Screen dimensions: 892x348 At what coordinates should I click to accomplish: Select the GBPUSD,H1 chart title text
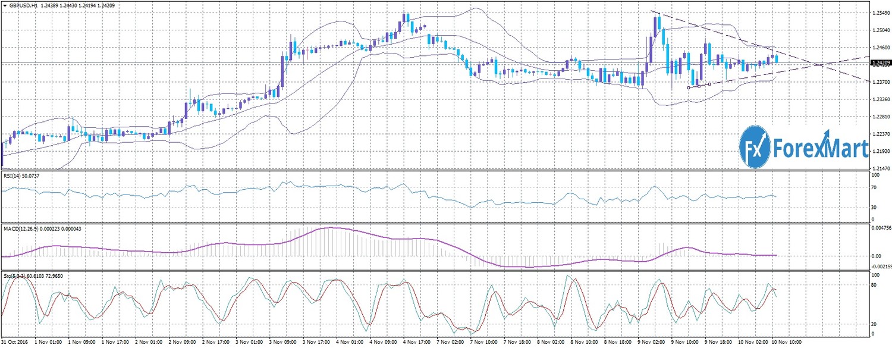click(x=24, y=5)
